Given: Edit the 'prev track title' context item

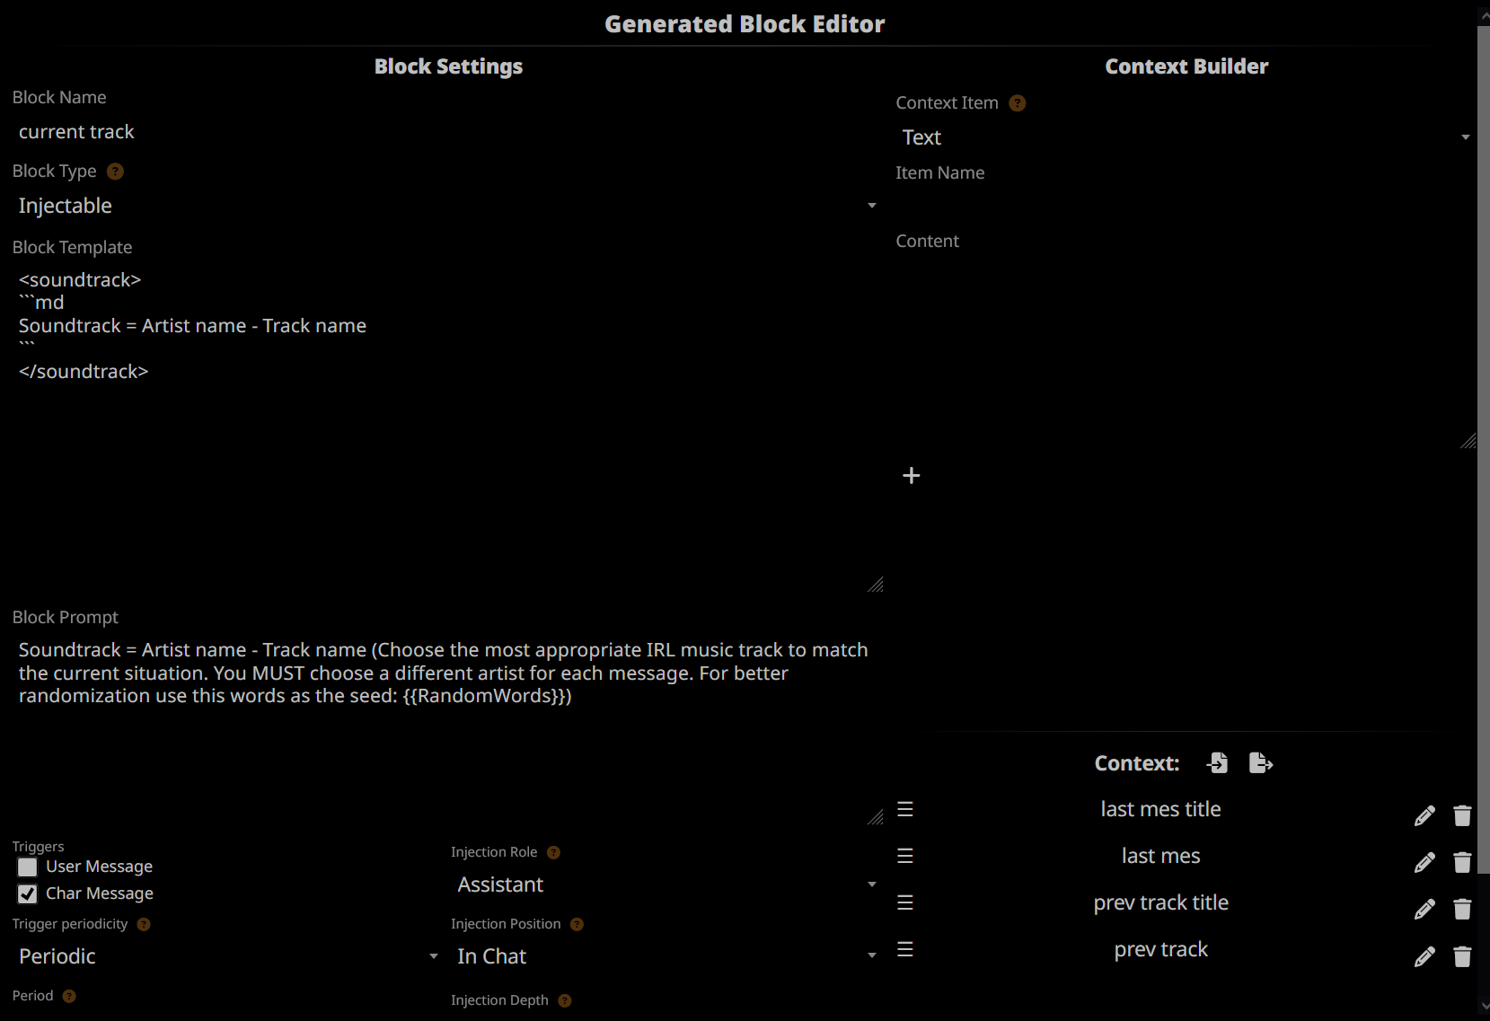Looking at the screenshot, I should click(1424, 909).
